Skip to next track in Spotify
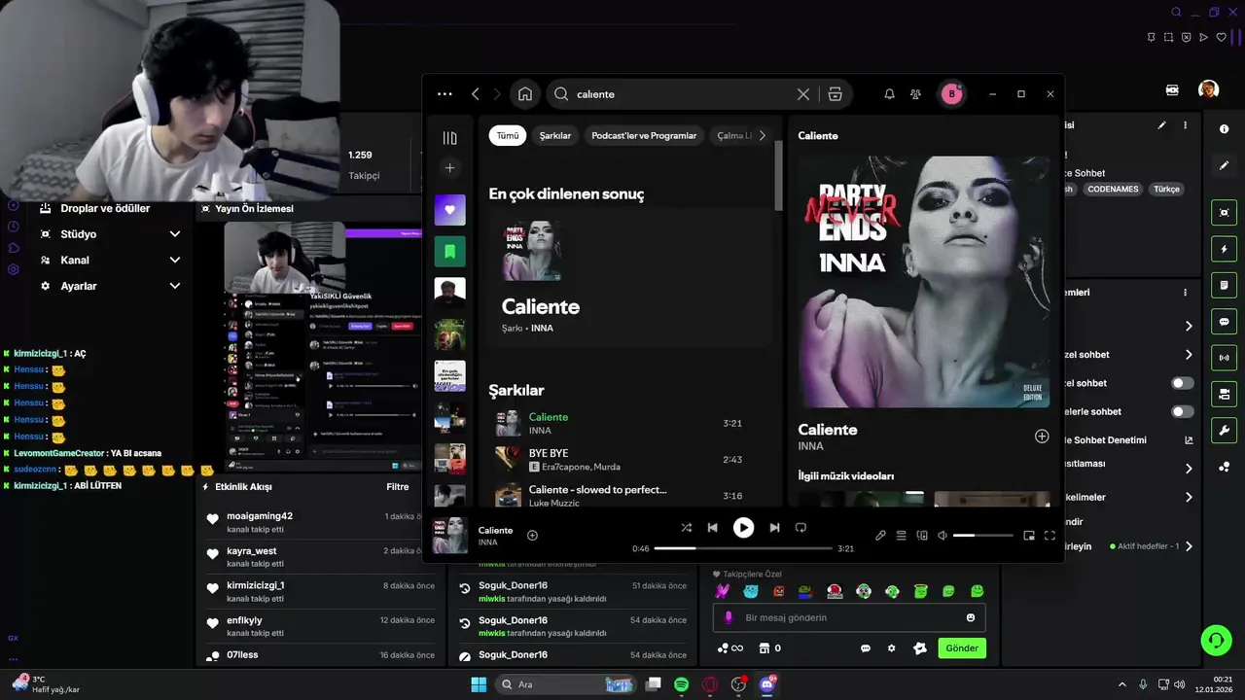This screenshot has height=700, width=1245. [774, 527]
